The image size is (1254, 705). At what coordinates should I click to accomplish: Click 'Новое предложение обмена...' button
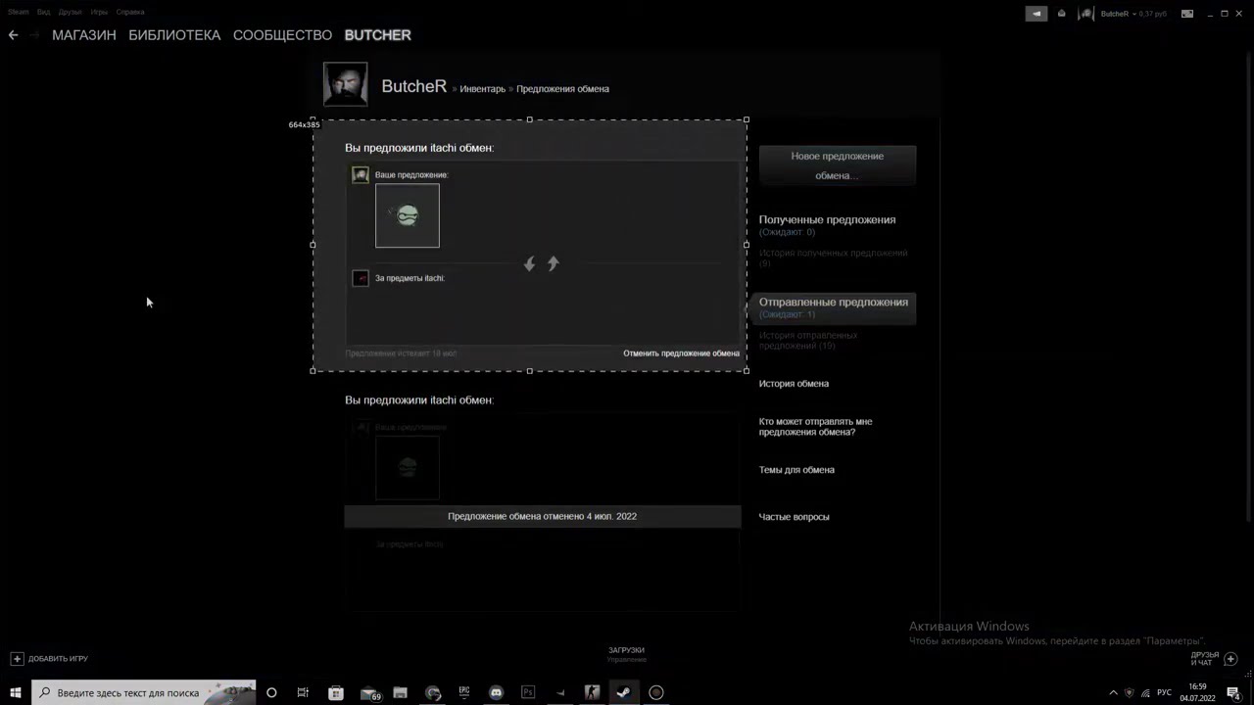tap(838, 165)
